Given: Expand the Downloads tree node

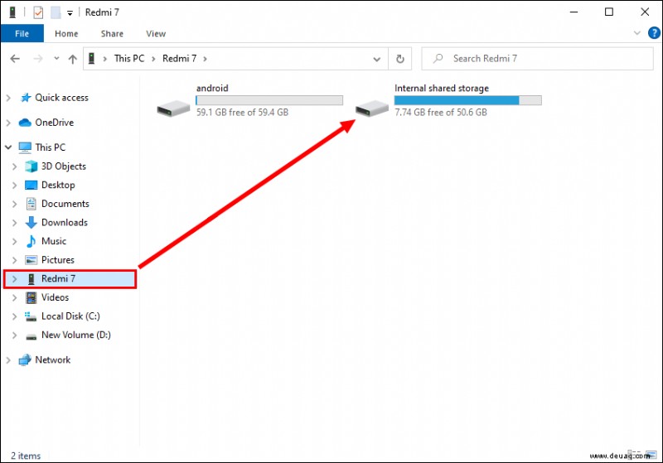Looking at the screenshot, I should 14,223.
